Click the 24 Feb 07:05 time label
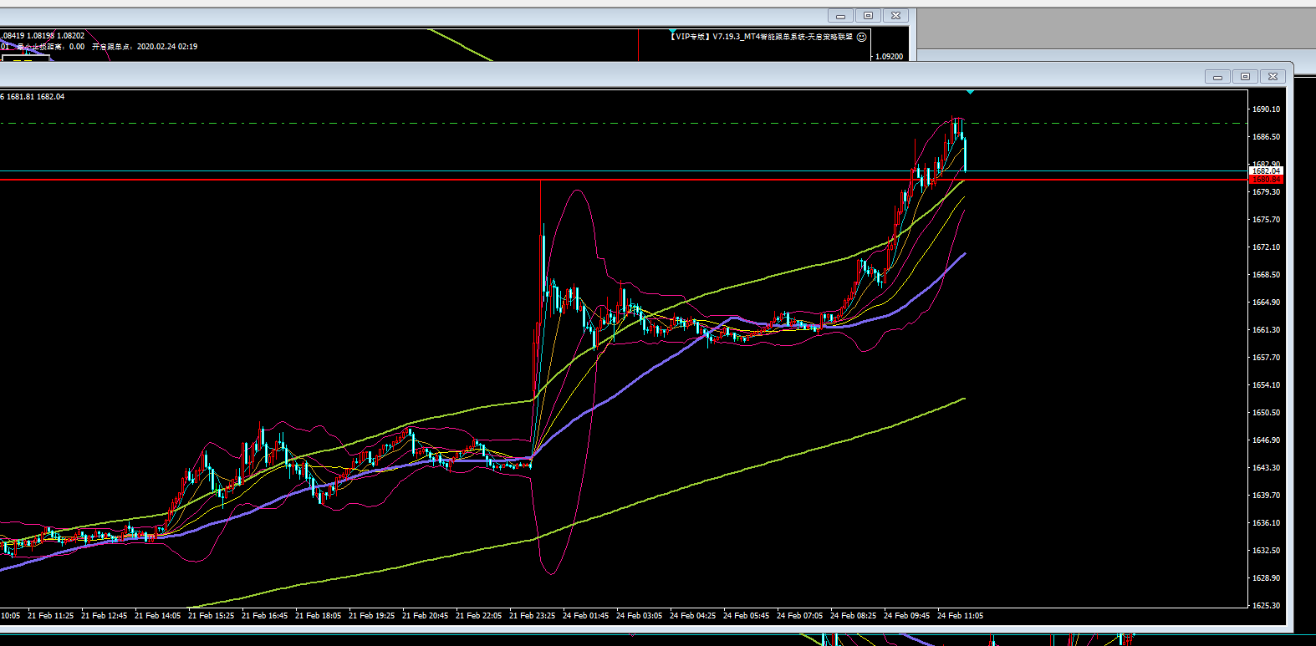The width and height of the screenshot is (1316, 646). (800, 616)
